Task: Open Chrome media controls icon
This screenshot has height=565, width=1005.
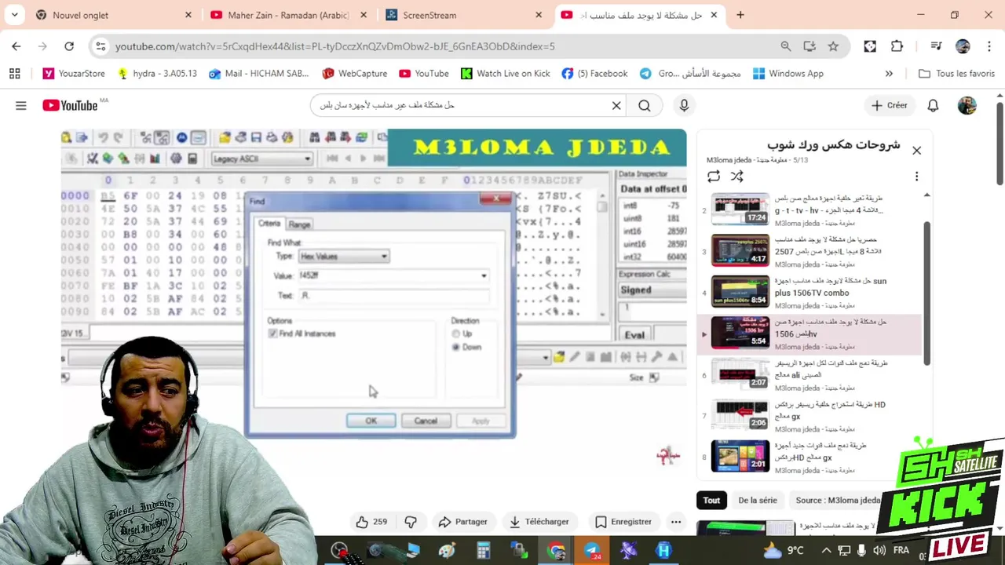Action: point(935,46)
